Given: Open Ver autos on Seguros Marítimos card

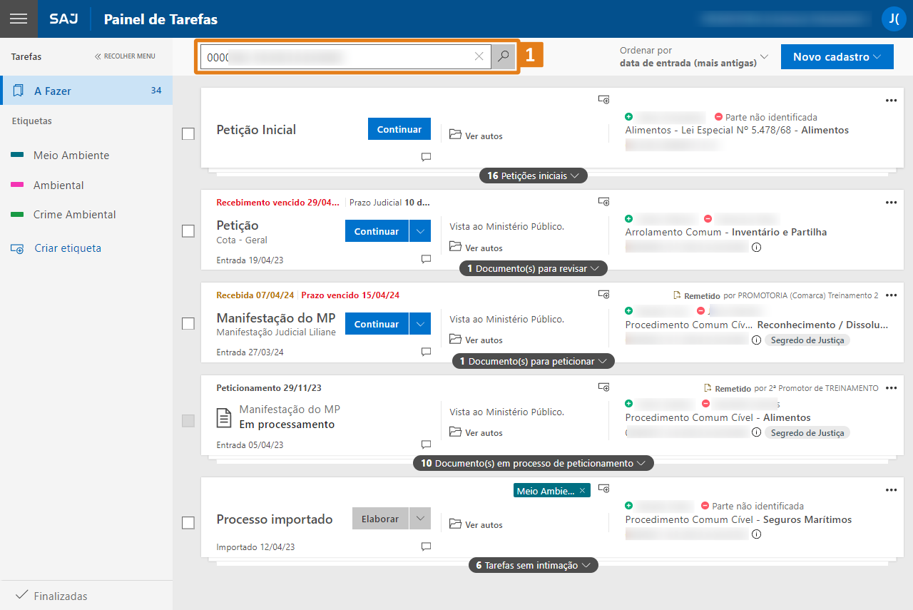Looking at the screenshot, I should tap(476, 524).
